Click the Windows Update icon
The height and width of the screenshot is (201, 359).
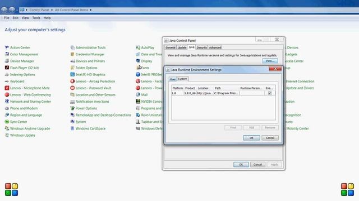(7, 135)
